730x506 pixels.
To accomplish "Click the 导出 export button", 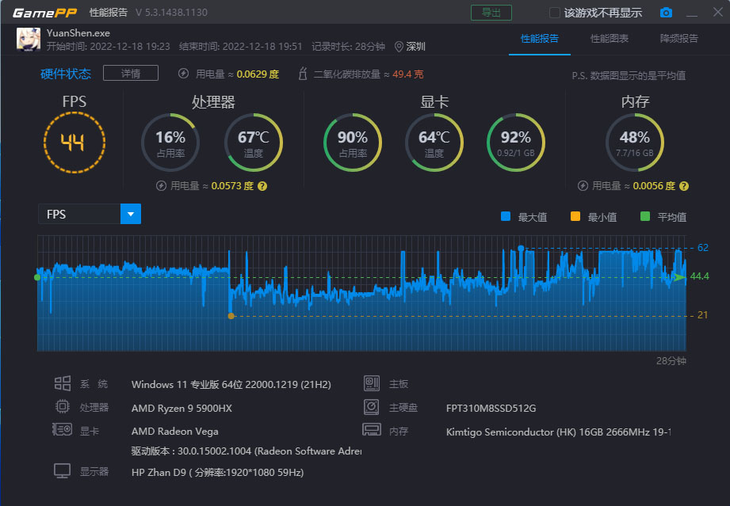I will tap(491, 13).
